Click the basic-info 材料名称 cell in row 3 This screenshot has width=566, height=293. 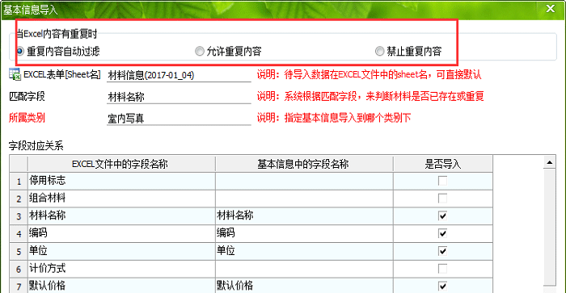[x=304, y=216]
